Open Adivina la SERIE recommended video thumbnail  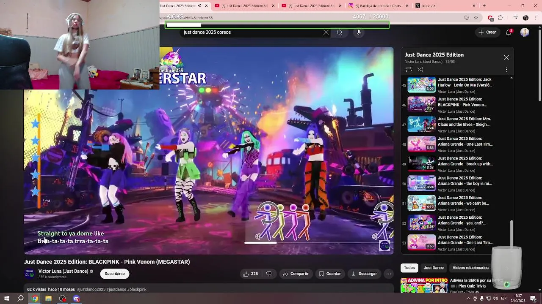424,285
